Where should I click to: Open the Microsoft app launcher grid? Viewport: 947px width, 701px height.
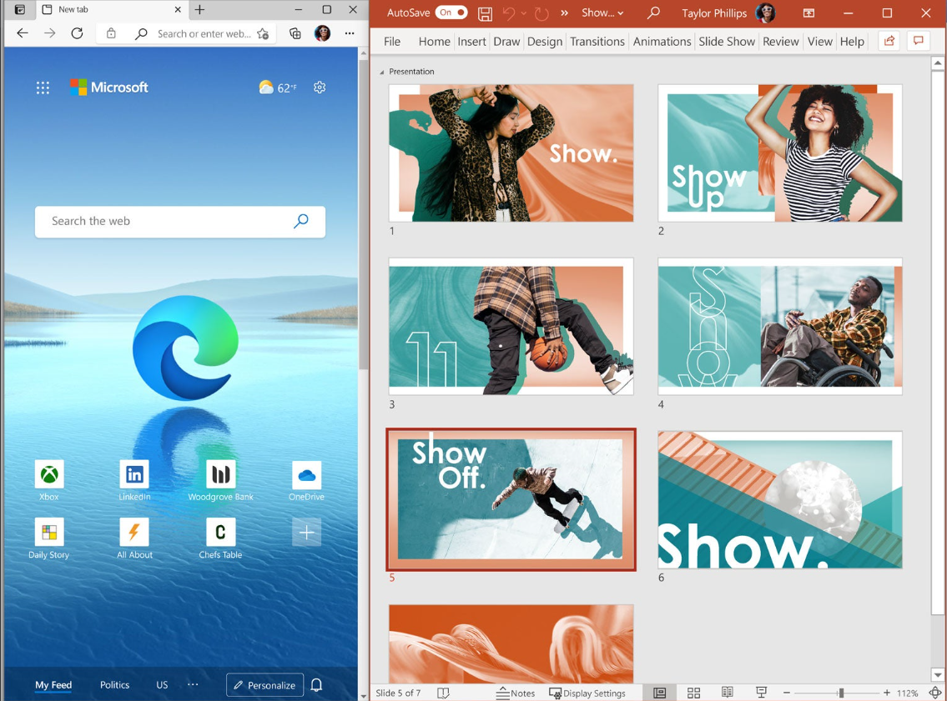[x=43, y=88]
